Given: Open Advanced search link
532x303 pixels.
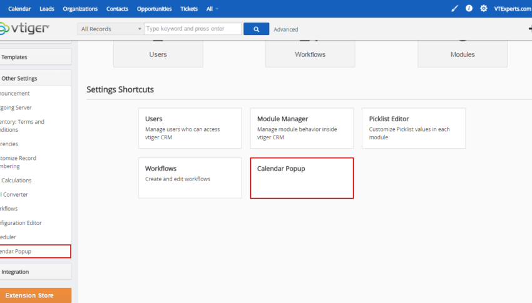Looking at the screenshot, I should click(285, 29).
